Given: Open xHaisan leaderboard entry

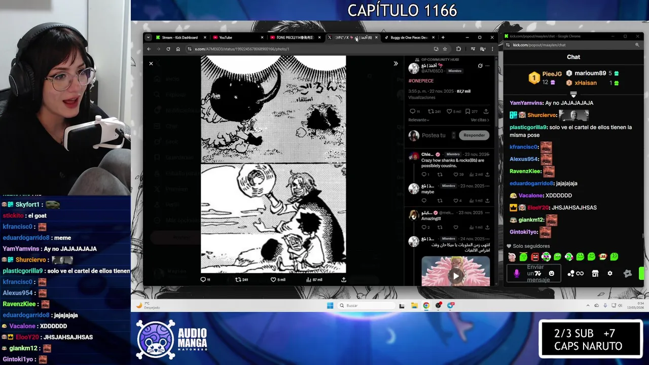Looking at the screenshot, I should [x=592, y=83].
